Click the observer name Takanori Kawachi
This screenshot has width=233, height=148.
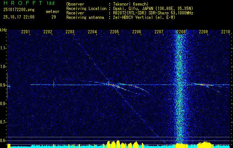(131, 4)
